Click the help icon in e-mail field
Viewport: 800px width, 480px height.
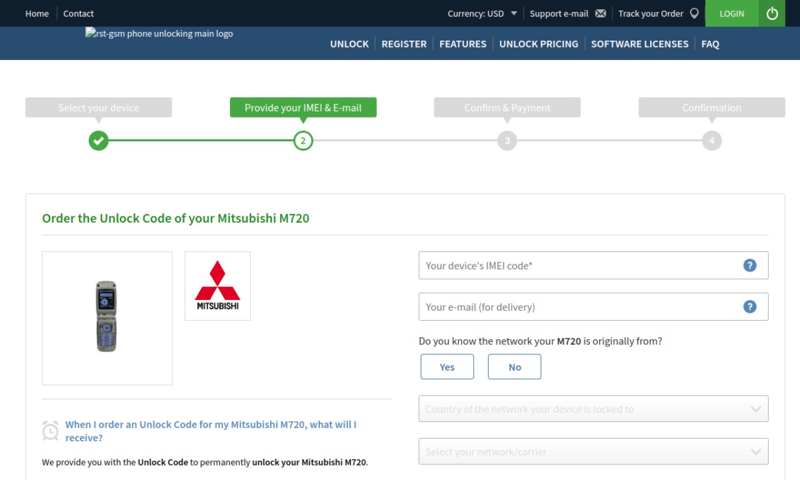point(750,307)
